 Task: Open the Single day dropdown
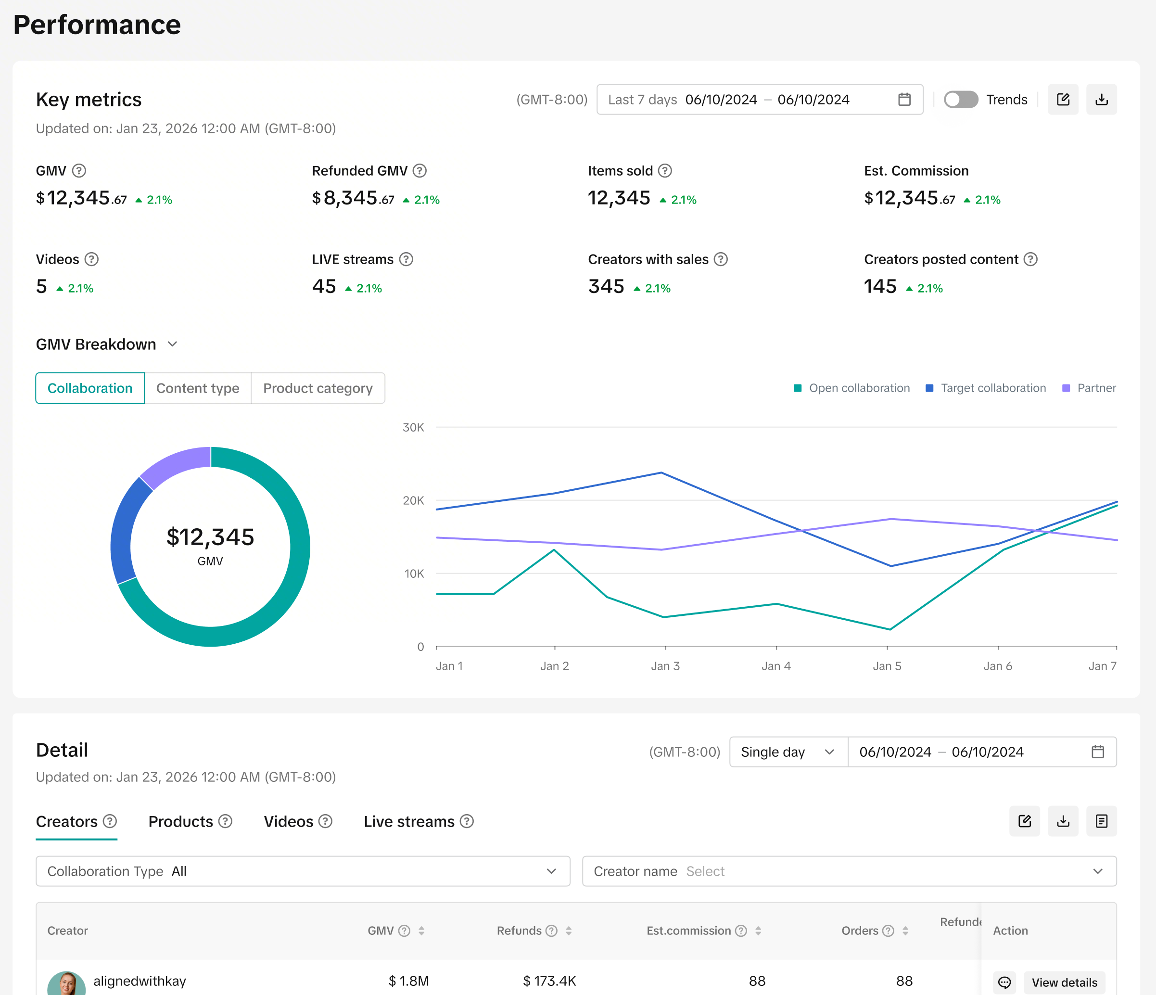[788, 752]
